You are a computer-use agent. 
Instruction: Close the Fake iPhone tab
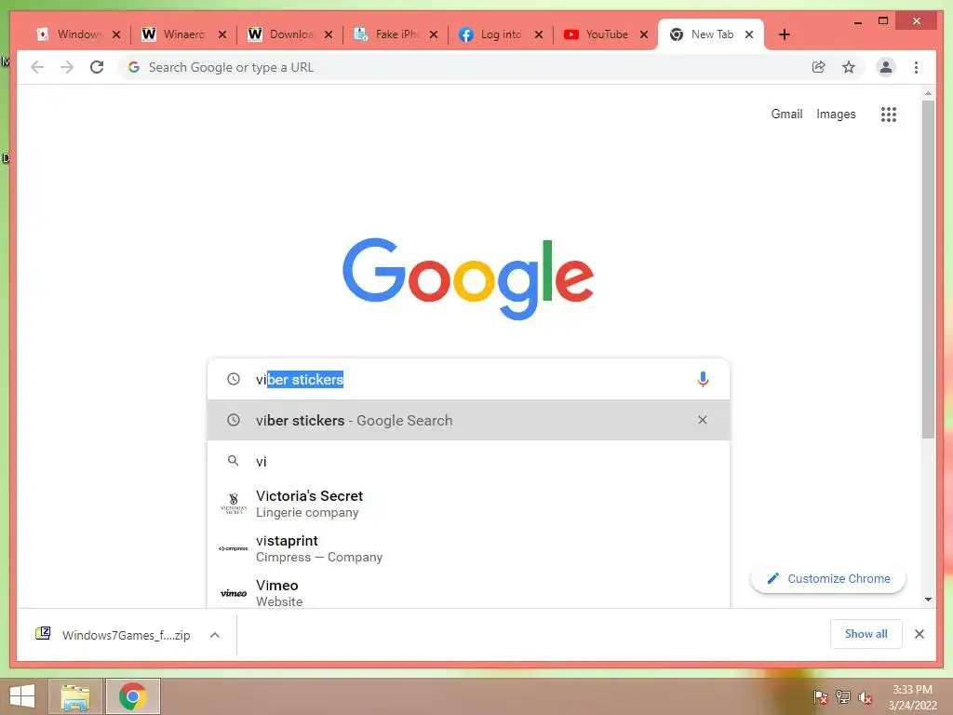[434, 34]
